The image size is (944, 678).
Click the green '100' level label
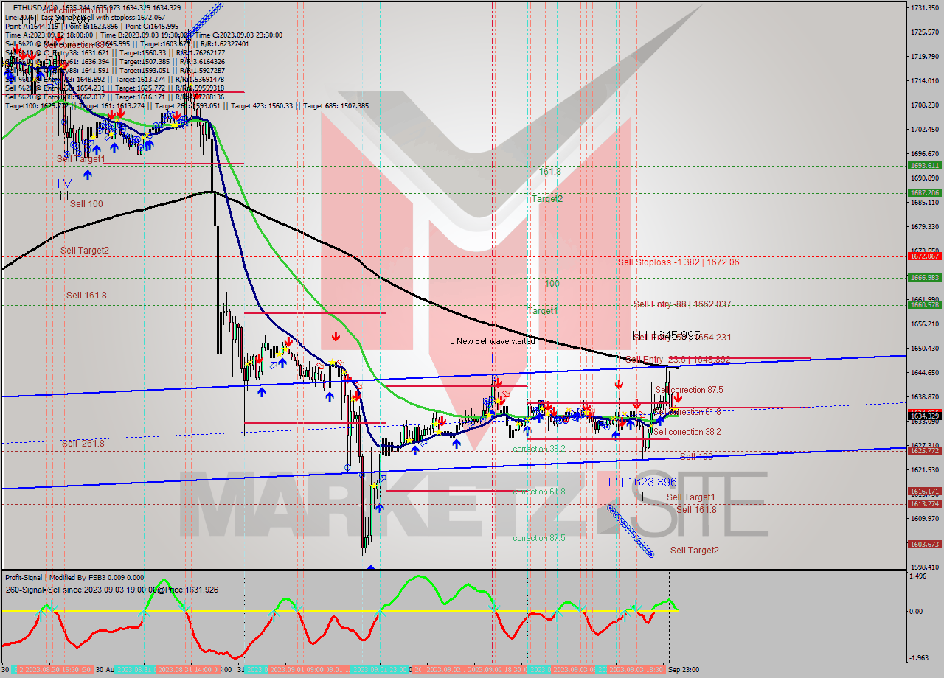(552, 283)
